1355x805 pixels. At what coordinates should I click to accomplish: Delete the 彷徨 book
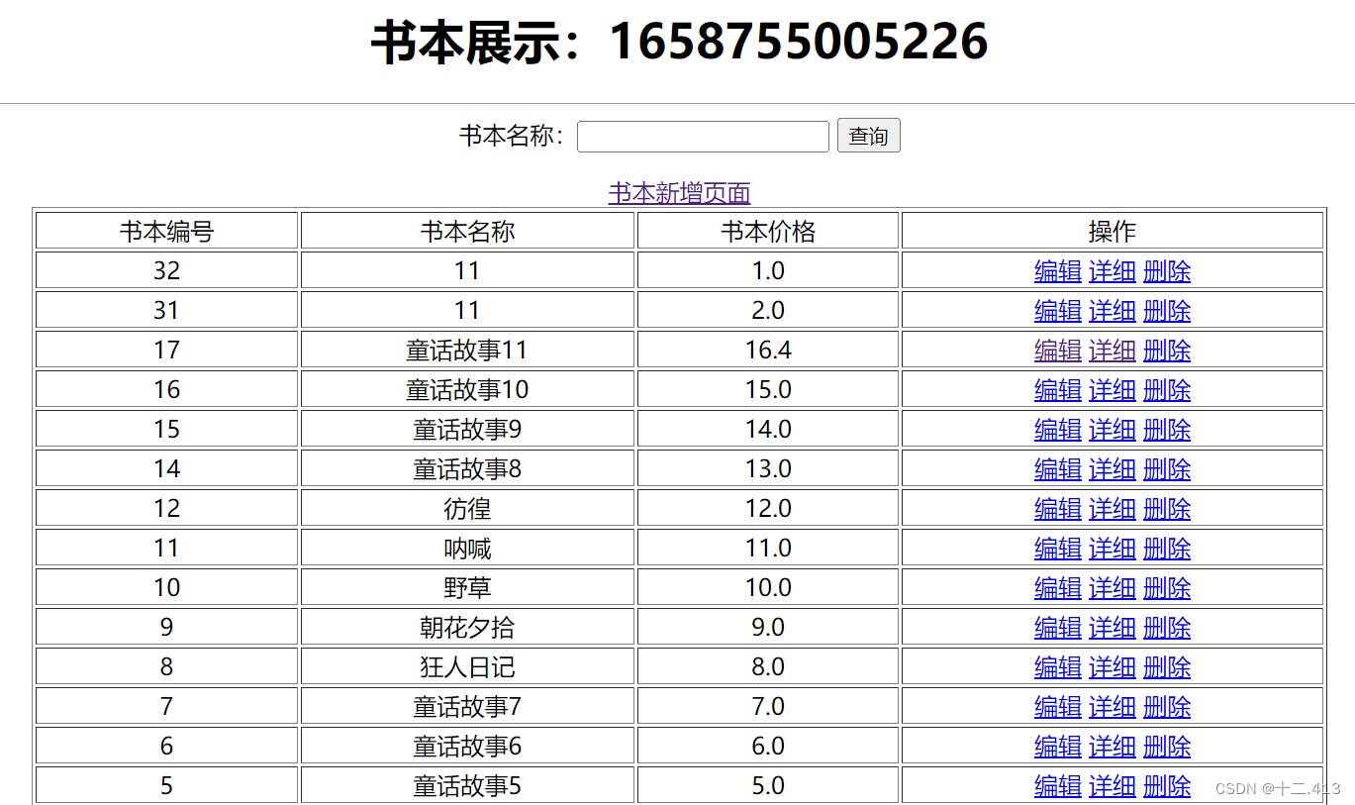1167,509
